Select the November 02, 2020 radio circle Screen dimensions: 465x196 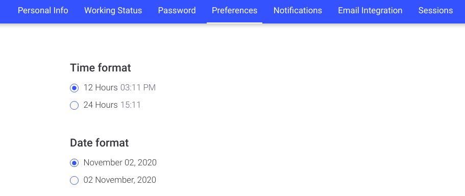(74, 163)
